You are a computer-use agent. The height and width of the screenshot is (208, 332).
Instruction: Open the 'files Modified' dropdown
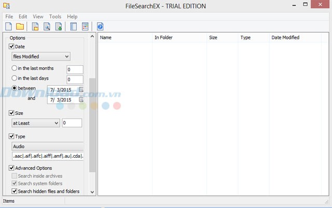(41, 56)
